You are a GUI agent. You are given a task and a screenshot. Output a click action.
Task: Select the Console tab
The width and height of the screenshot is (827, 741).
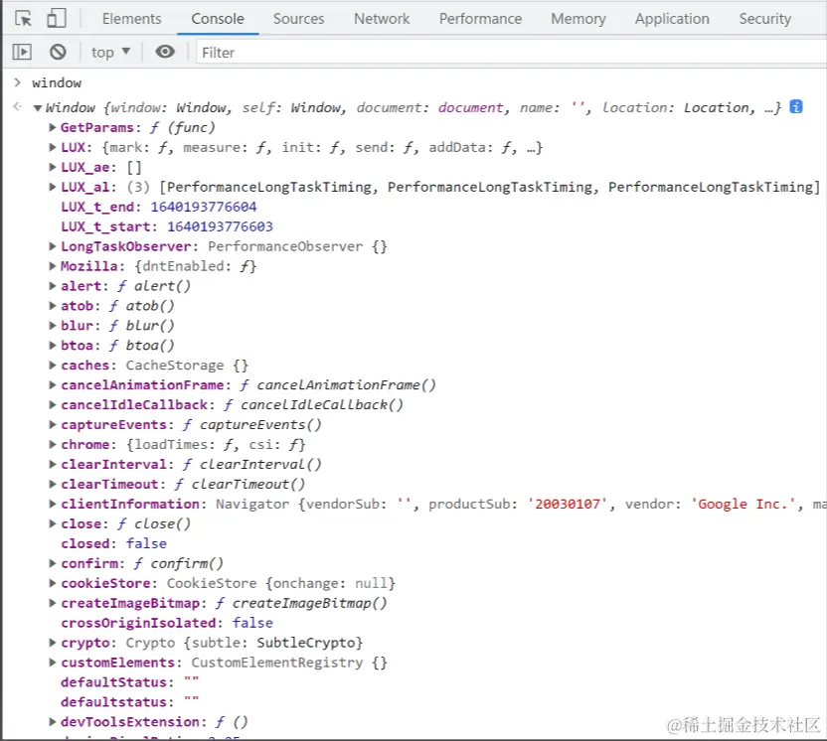(218, 19)
